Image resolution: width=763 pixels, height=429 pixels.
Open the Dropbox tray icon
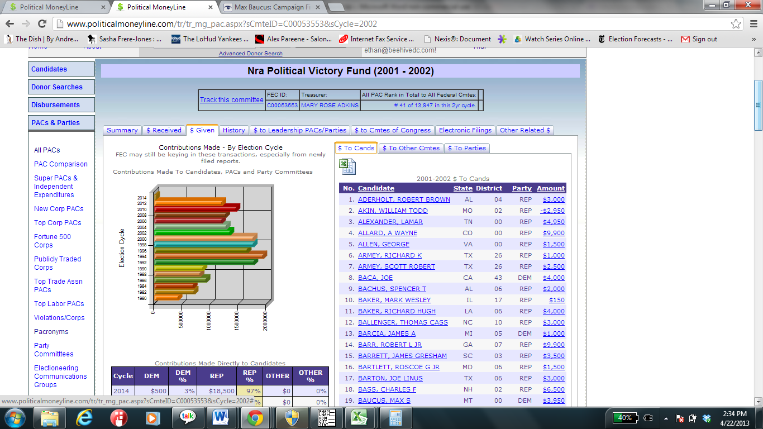[x=707, y=418]
